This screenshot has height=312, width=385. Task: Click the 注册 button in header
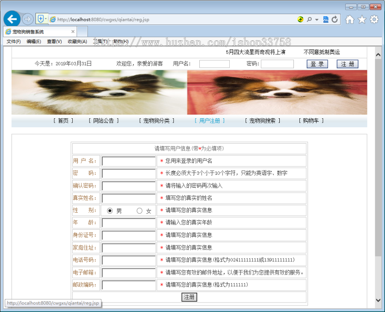click(x=347, y=64)
